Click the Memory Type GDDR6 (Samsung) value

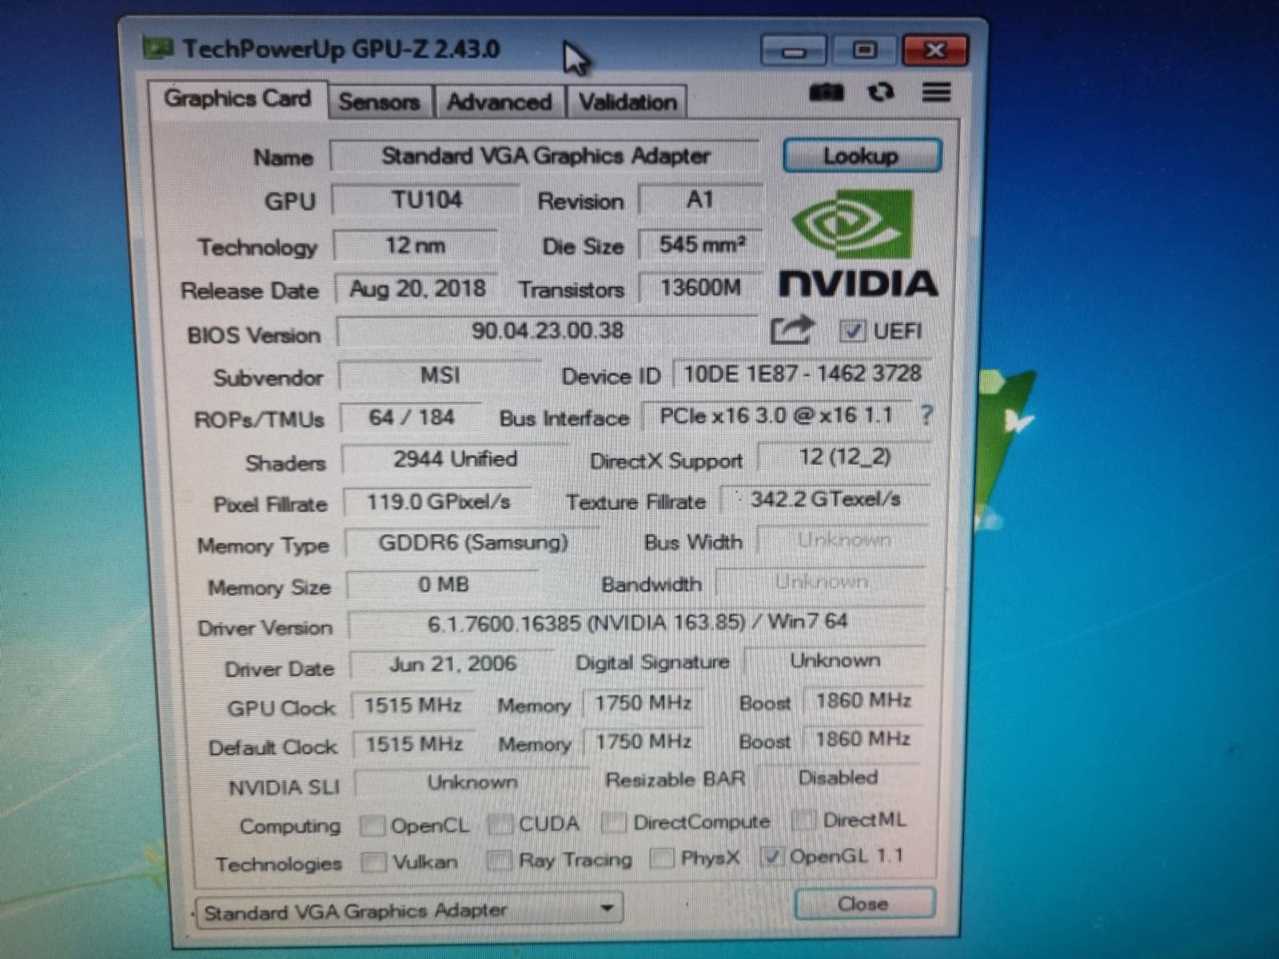(472, 543)
